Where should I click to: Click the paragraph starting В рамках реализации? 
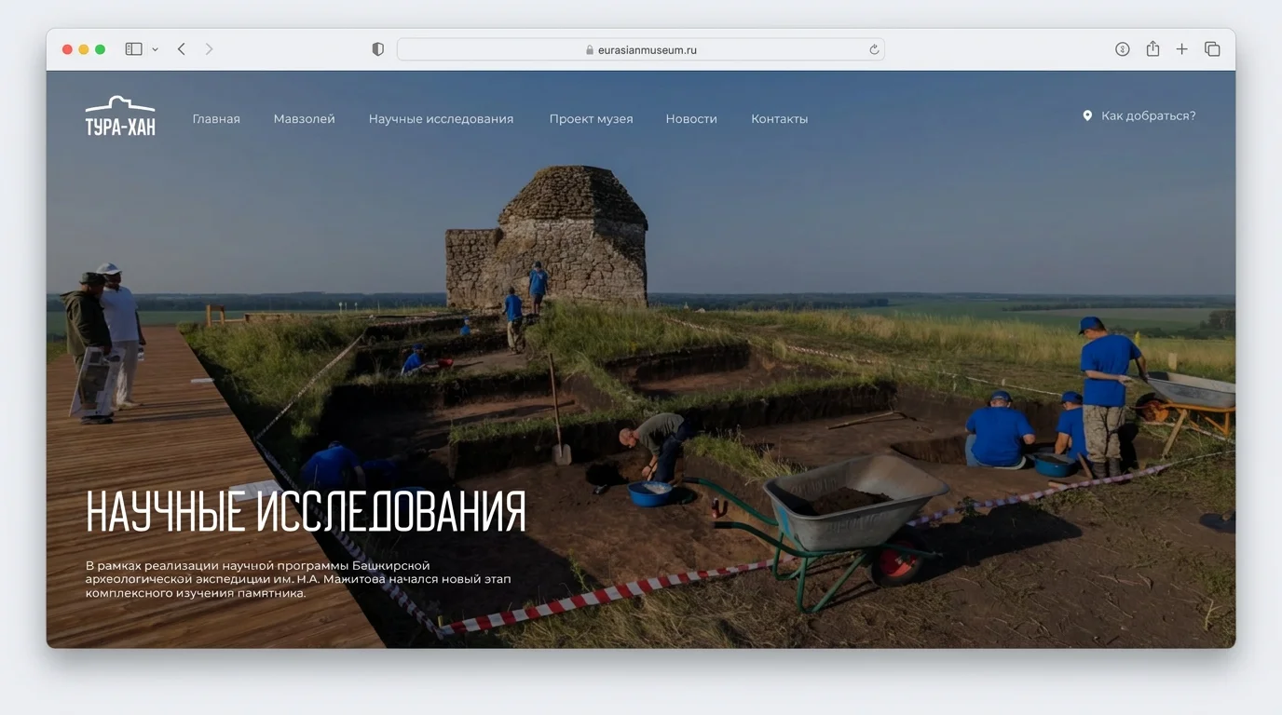[298, 579]
